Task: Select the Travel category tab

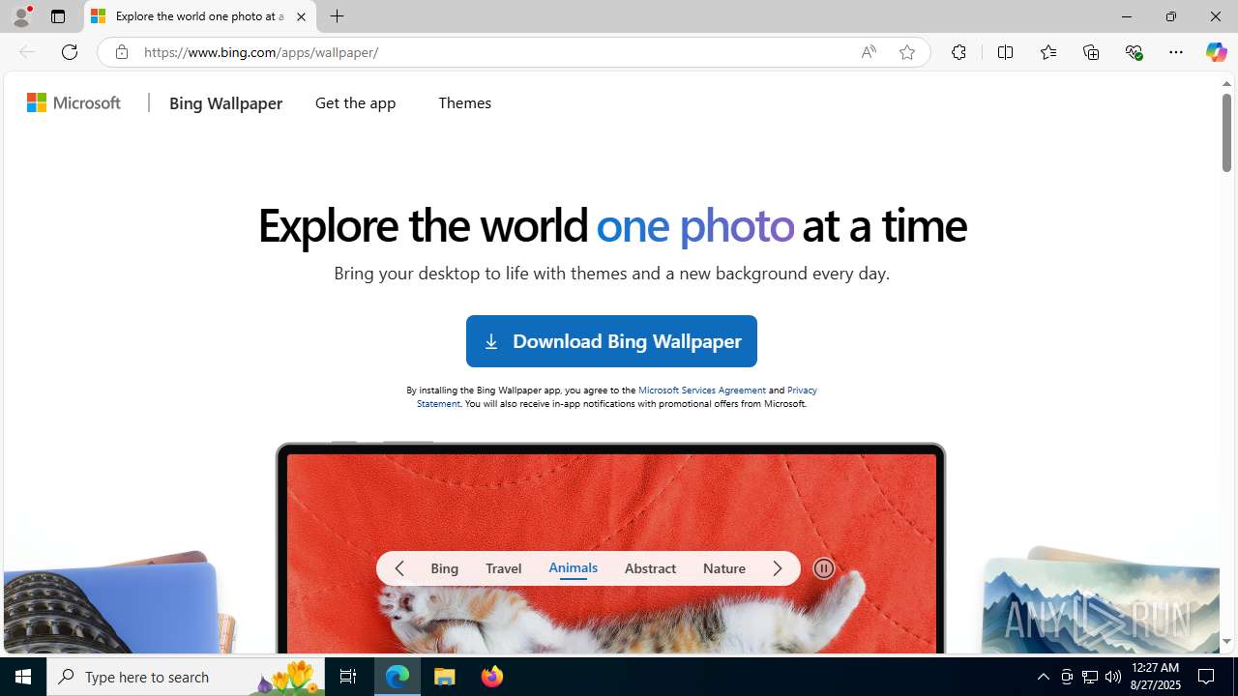Action: point(503,568)
